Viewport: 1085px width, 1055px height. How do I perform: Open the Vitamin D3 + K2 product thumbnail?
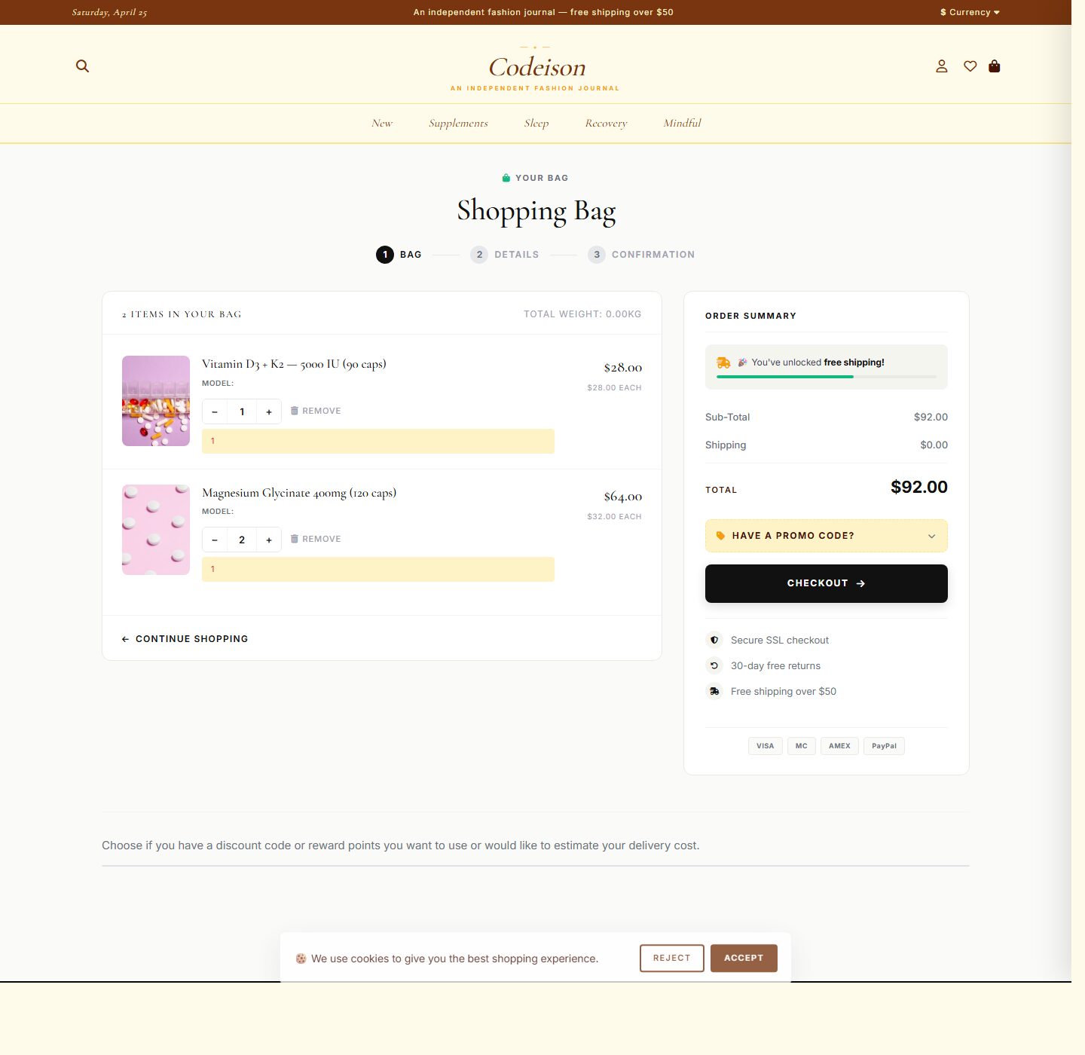pyautogui.click(x=156, y=401)
